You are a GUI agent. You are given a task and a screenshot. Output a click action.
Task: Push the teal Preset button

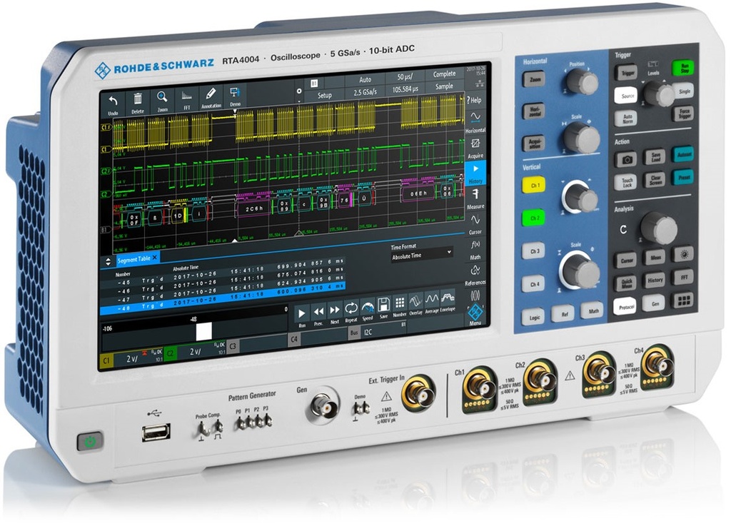pyautogui.click(x=683, y=178)
